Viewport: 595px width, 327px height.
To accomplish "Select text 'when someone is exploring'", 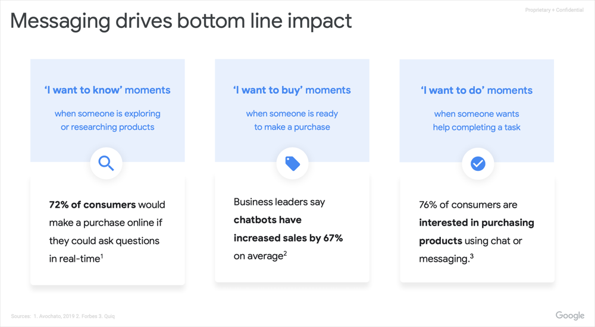I will (107, 113).
